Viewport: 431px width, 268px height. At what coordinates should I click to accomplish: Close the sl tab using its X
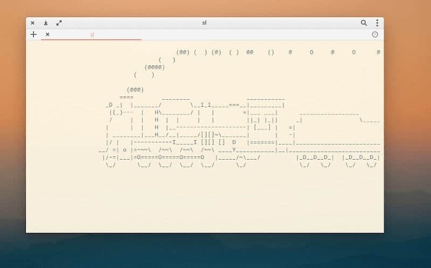click(47, 35)
